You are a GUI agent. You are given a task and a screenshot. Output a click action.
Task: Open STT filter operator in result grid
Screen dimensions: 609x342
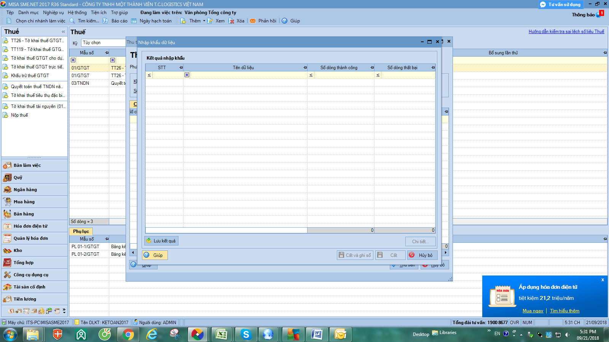click(x=149, y=75)
